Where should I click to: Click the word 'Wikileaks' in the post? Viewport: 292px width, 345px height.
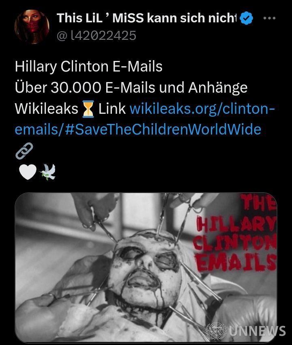tap(47, 108)
